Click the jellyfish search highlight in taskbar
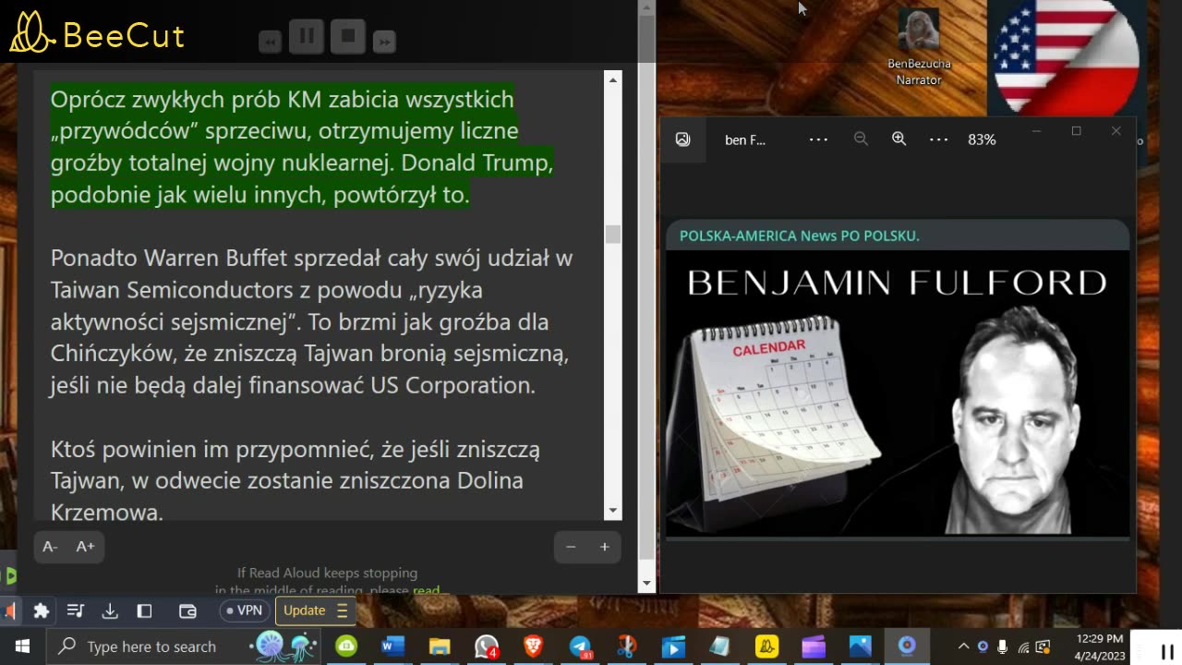 tap(284, 646)
